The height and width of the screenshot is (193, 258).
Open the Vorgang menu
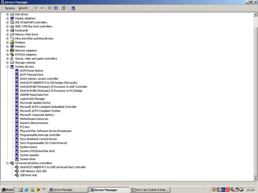click(10, 8)
